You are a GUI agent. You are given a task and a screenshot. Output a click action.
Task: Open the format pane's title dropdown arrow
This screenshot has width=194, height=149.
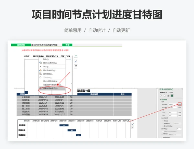[178, 89]
